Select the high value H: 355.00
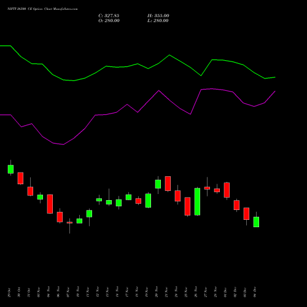The image size is (307, 307). click(158, 16)
